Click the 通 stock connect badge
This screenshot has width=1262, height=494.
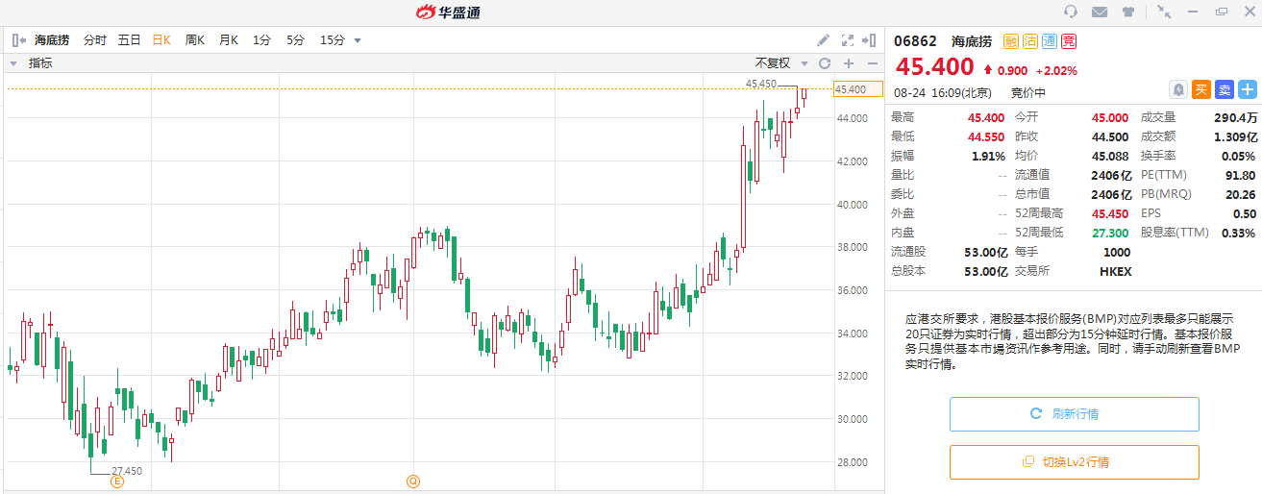1049,40
